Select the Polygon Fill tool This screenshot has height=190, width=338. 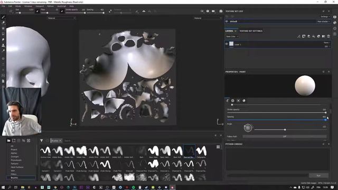pos(3,34)
